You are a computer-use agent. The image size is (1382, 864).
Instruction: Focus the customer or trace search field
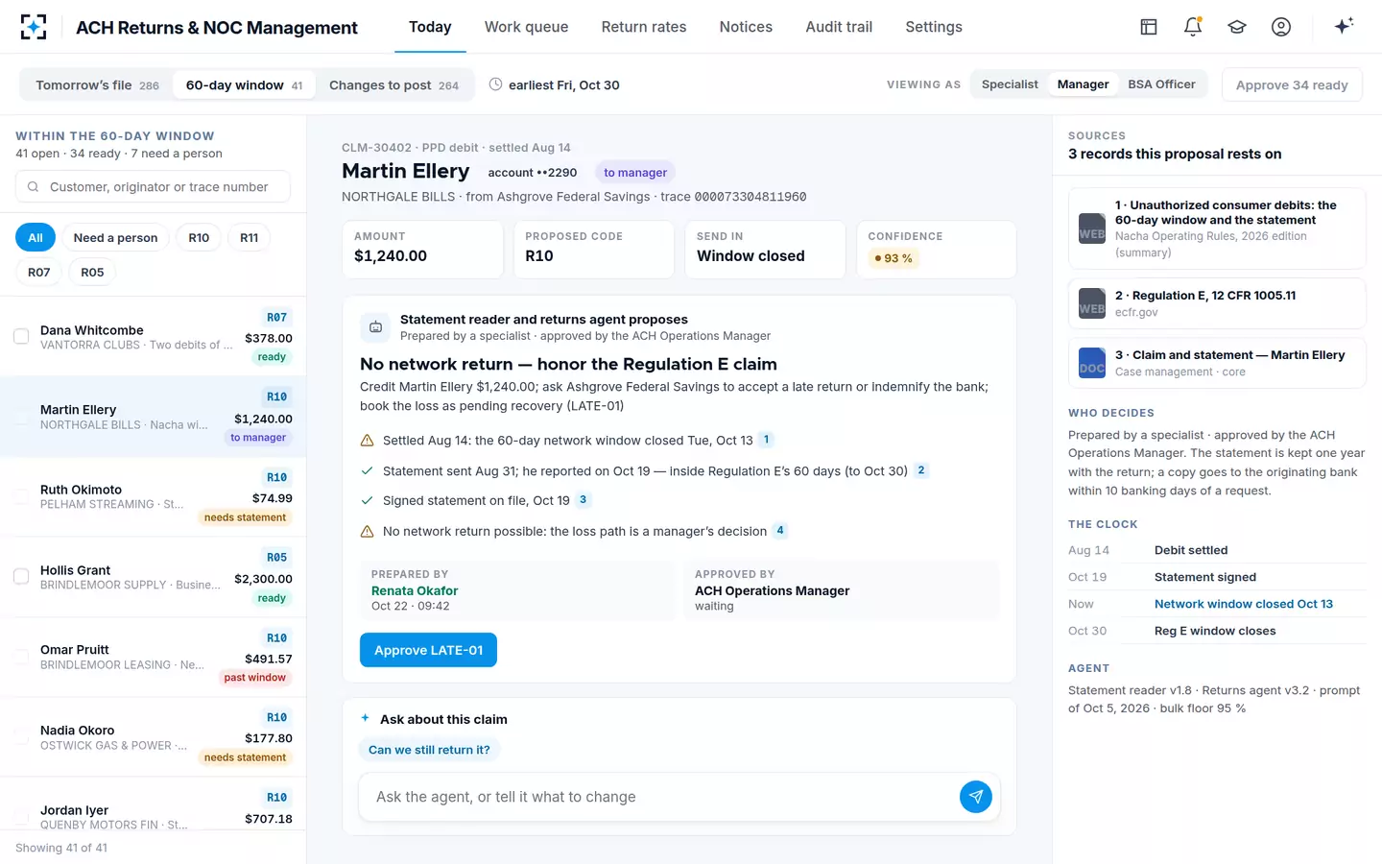click(x=153, y=187)
